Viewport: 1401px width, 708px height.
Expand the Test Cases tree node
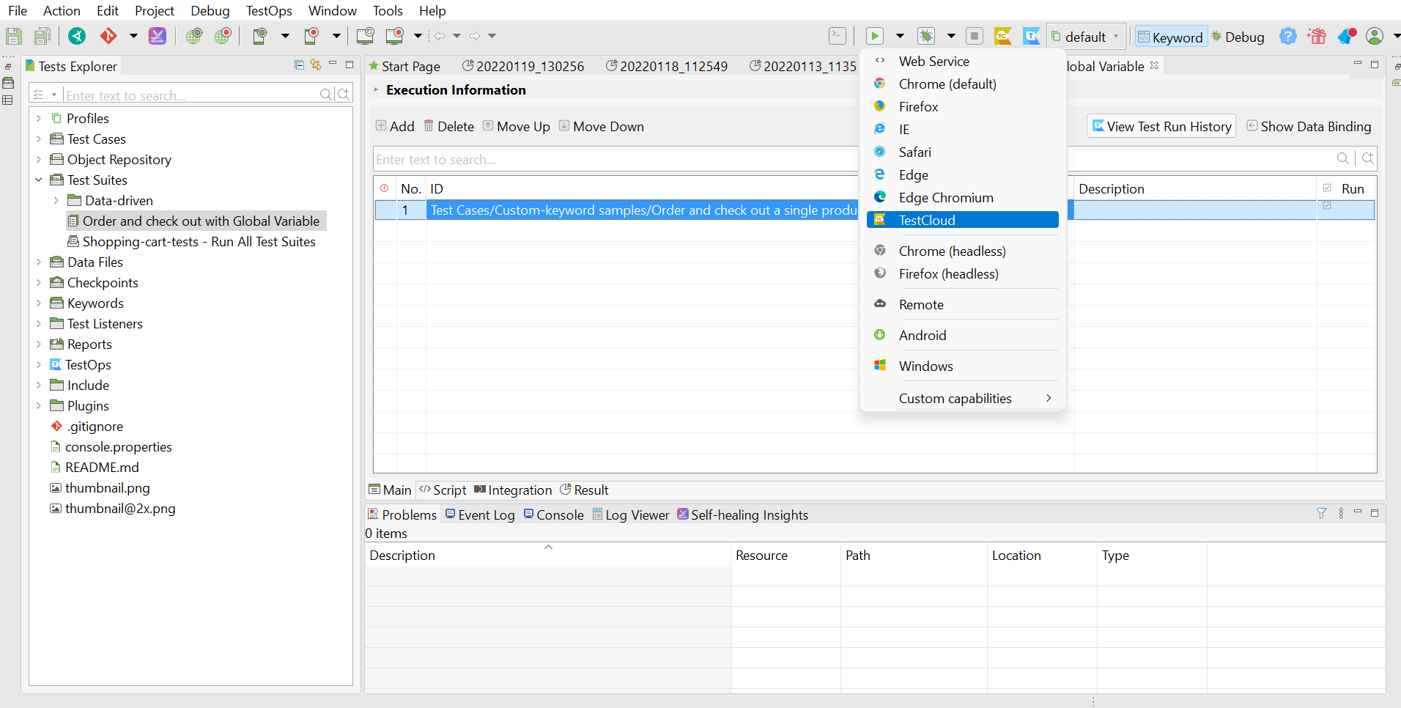pyautogui.click(x=39, y=139)
